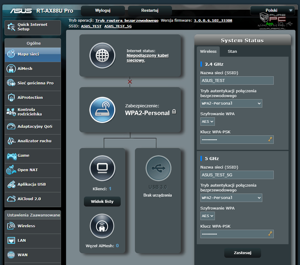Click the USB status icon in header
The width and height of the screenshot is (300, 265).
pyautogui.click(x=290, y=24)
